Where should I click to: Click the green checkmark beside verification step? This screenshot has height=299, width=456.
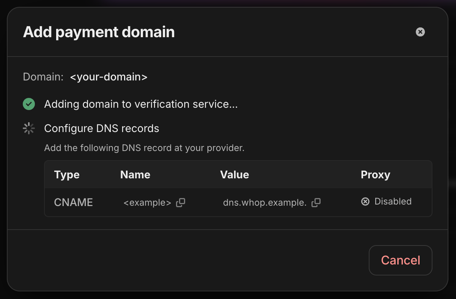pos(29,104)
